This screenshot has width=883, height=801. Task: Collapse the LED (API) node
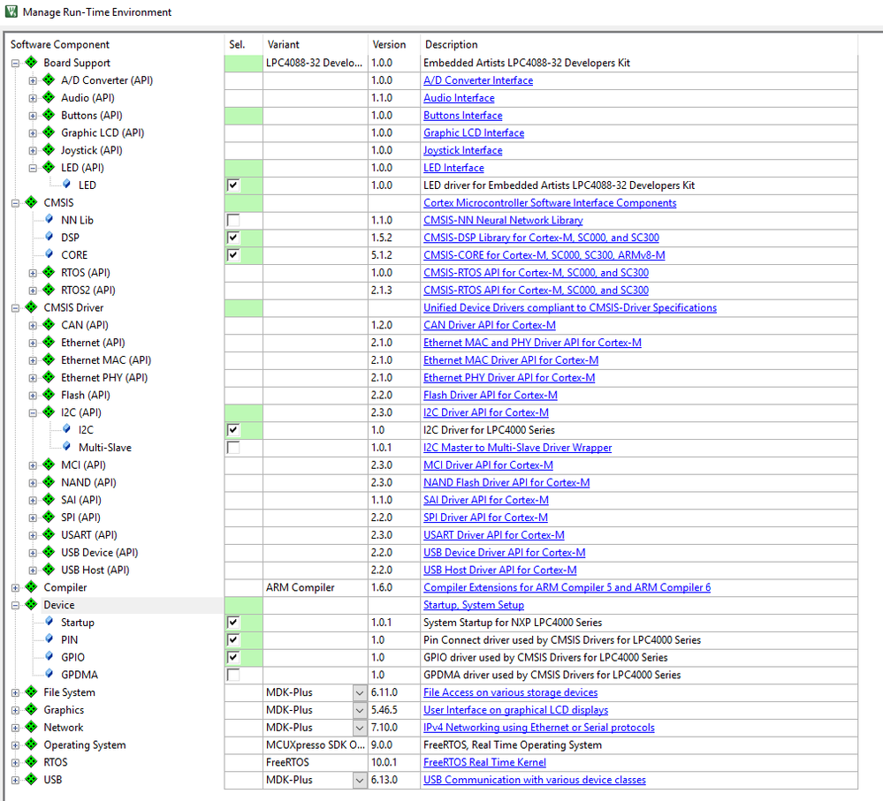point(33,168)
